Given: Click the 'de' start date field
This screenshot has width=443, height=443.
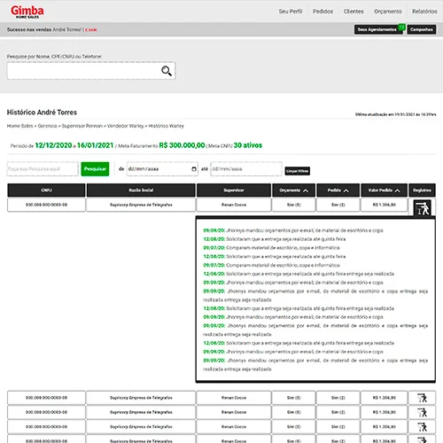Looking at the screenshot, I should point(162,169).
